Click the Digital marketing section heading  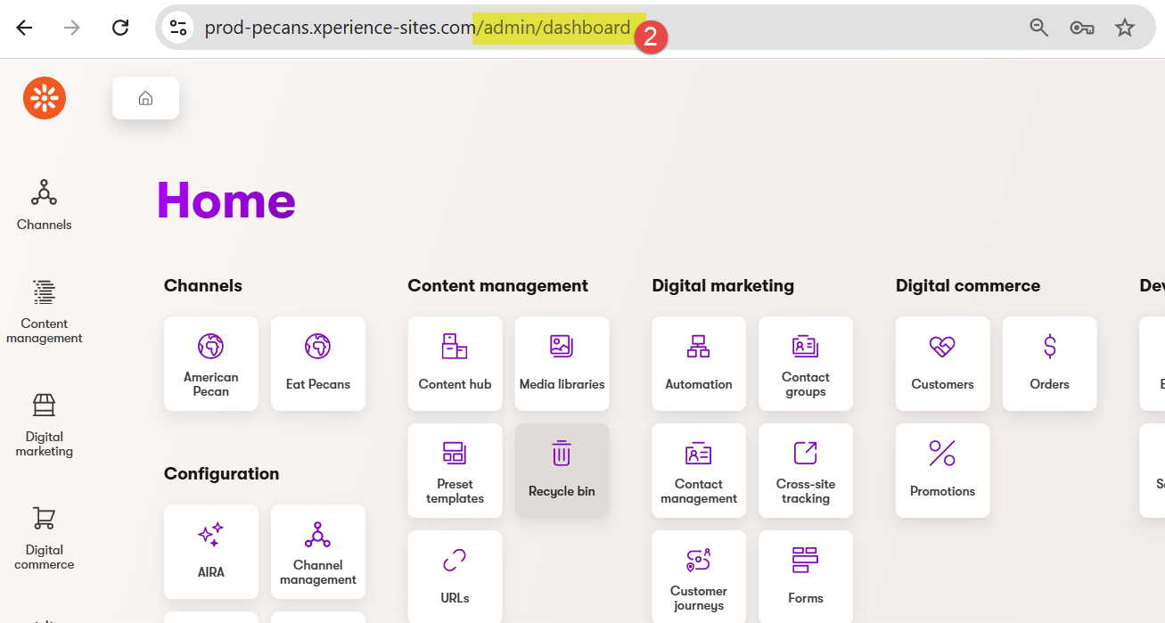coord(723,286)
